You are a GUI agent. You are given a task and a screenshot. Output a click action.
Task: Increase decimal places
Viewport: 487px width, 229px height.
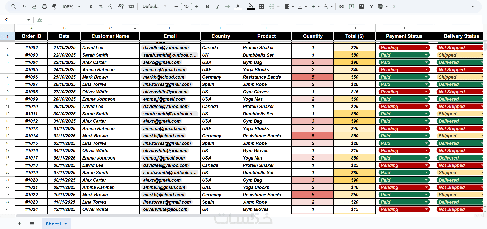121,7
